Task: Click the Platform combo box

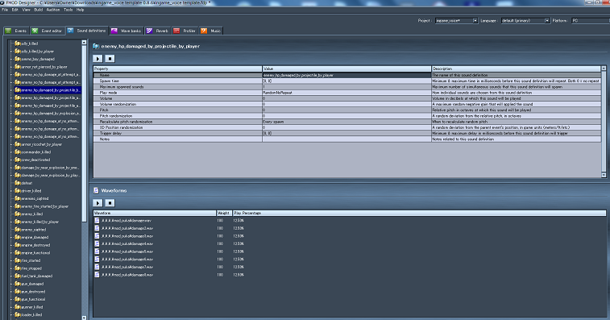Action: tap(591, 21)
